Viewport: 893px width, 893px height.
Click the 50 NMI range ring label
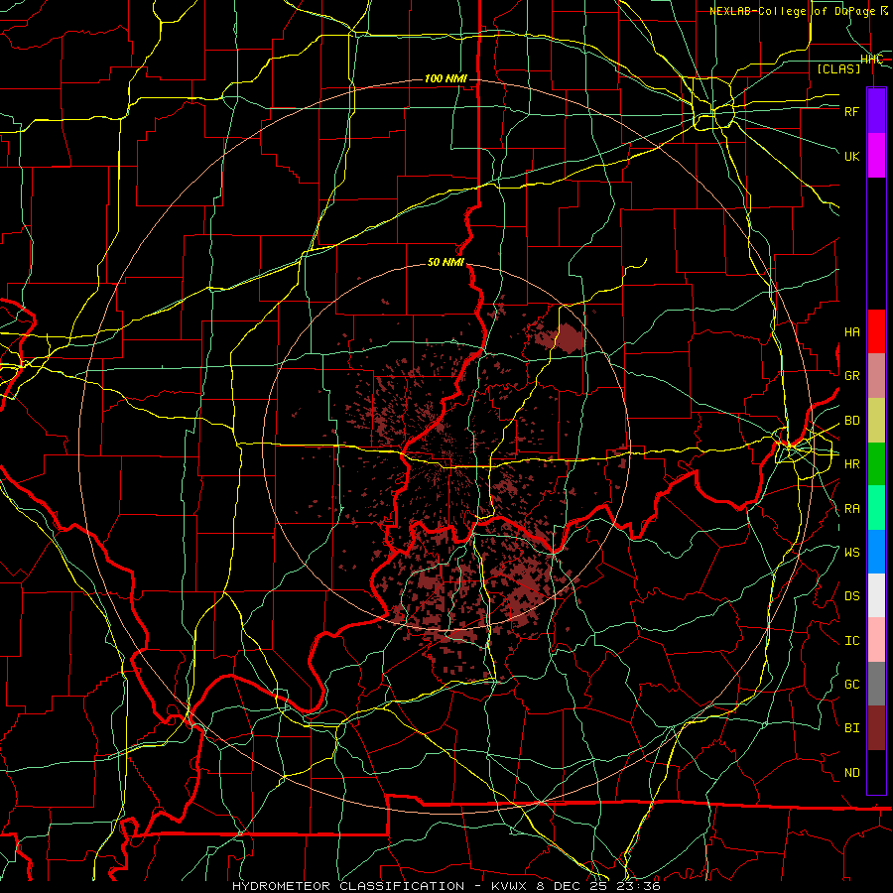(x=446, y=263)
